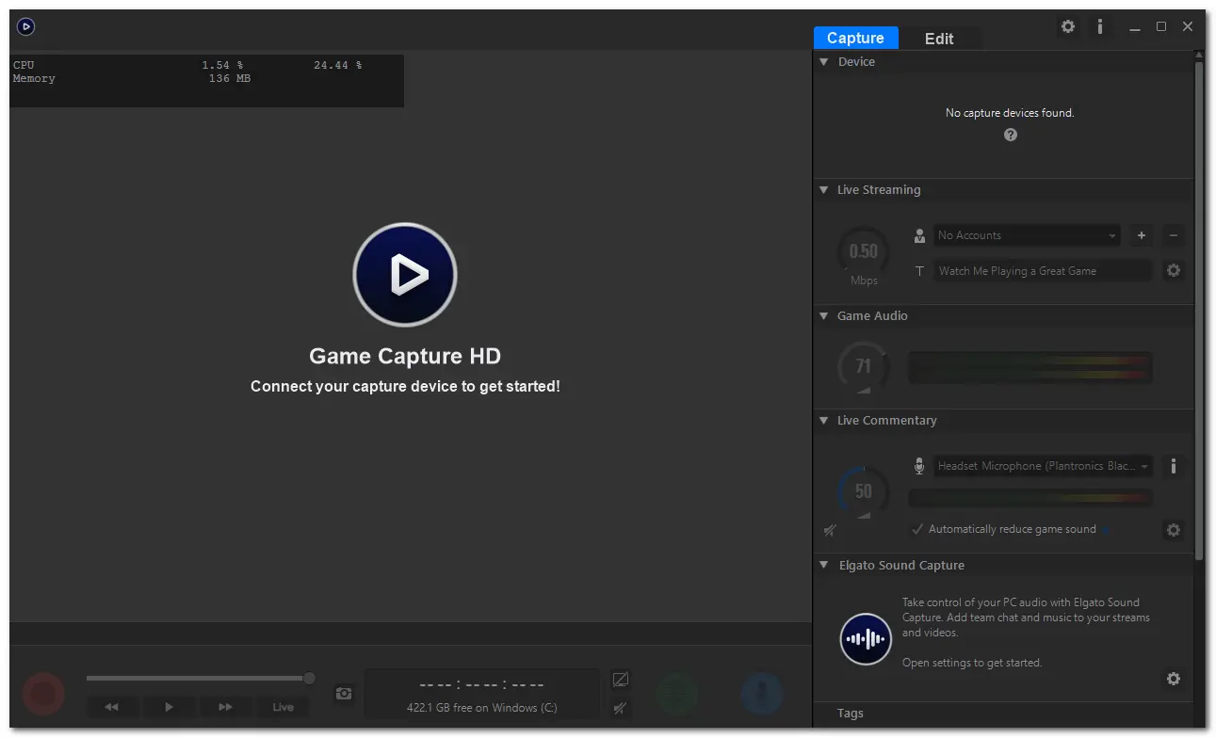Open Live Commentary info button
Screen dimensions: 1216x738
coord(1174,466)
